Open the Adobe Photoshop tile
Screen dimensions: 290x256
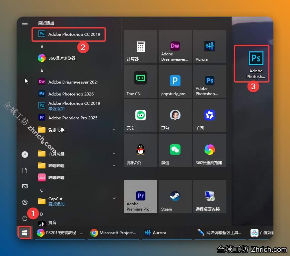tap(210, 81)
